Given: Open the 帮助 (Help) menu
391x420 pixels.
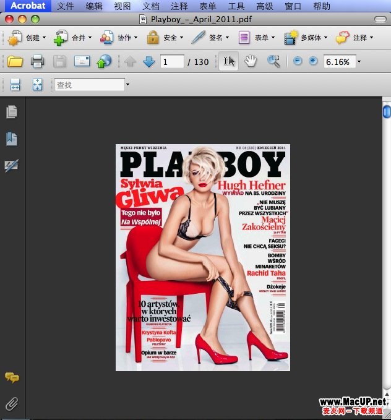Looking at the screenshot, I should click(x=322, y=6).
